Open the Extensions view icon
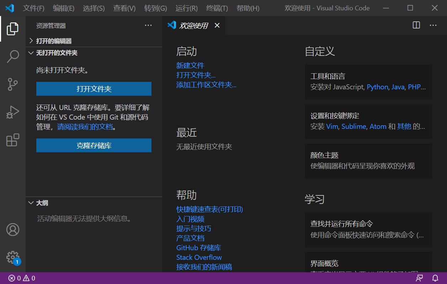Image resolution: width=447 pixels, height=284 pixels. pos(13,140)
